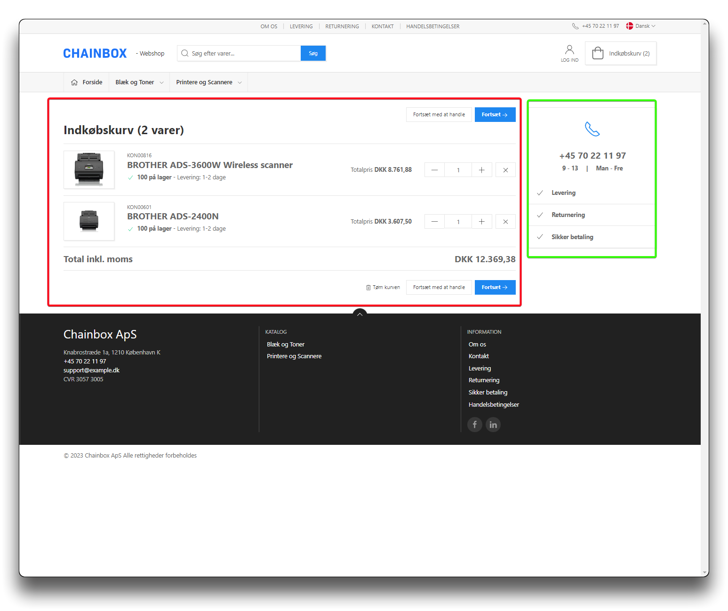Click the product search input field

pyautogui.click(x=242, y=53)
